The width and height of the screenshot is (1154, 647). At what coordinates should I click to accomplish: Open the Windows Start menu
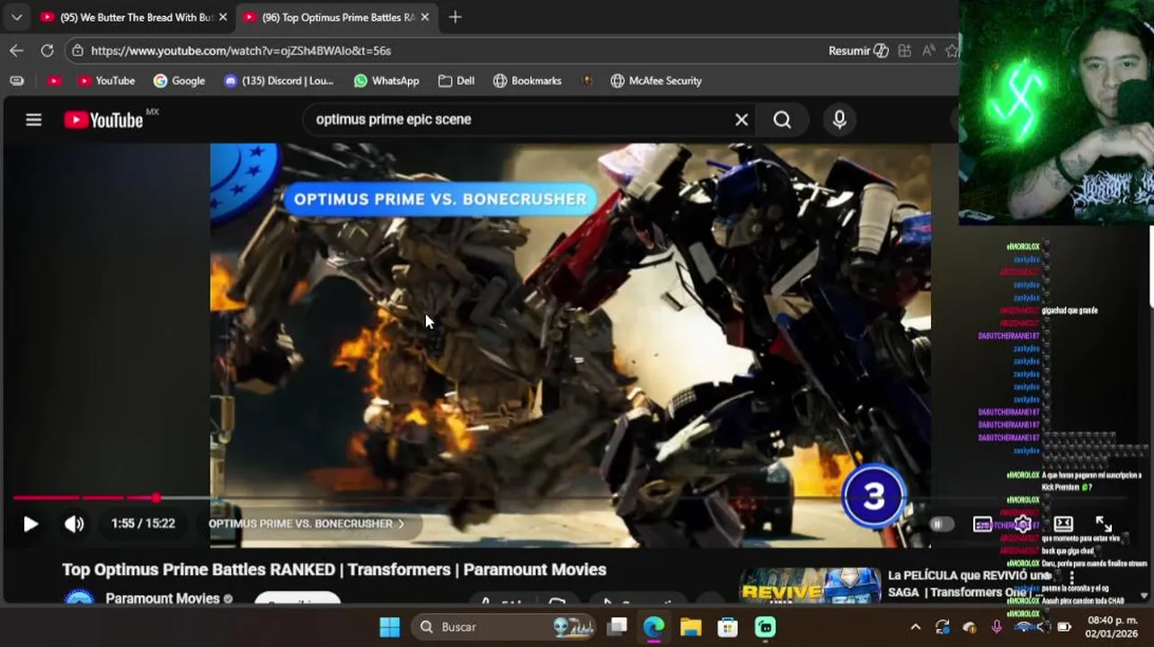(x=389, y=626)
